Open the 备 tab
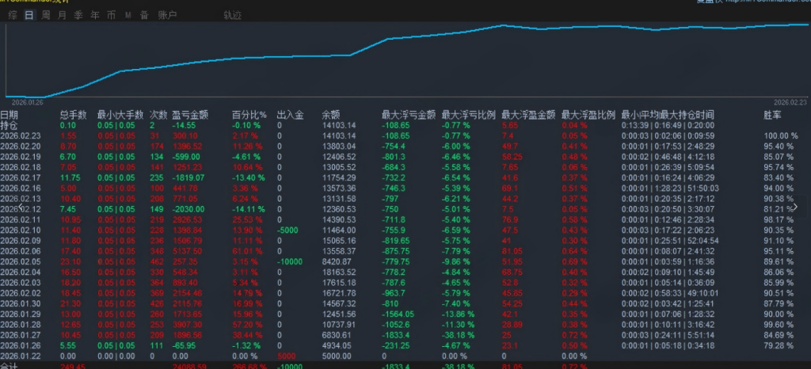This screenshot has width=811, height=369. point(144,16)
